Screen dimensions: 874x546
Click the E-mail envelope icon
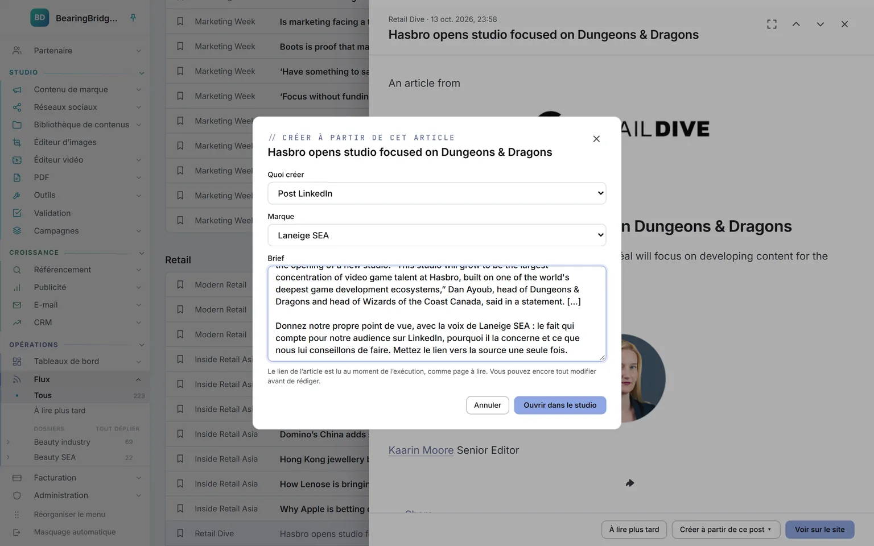click(17, 305)
